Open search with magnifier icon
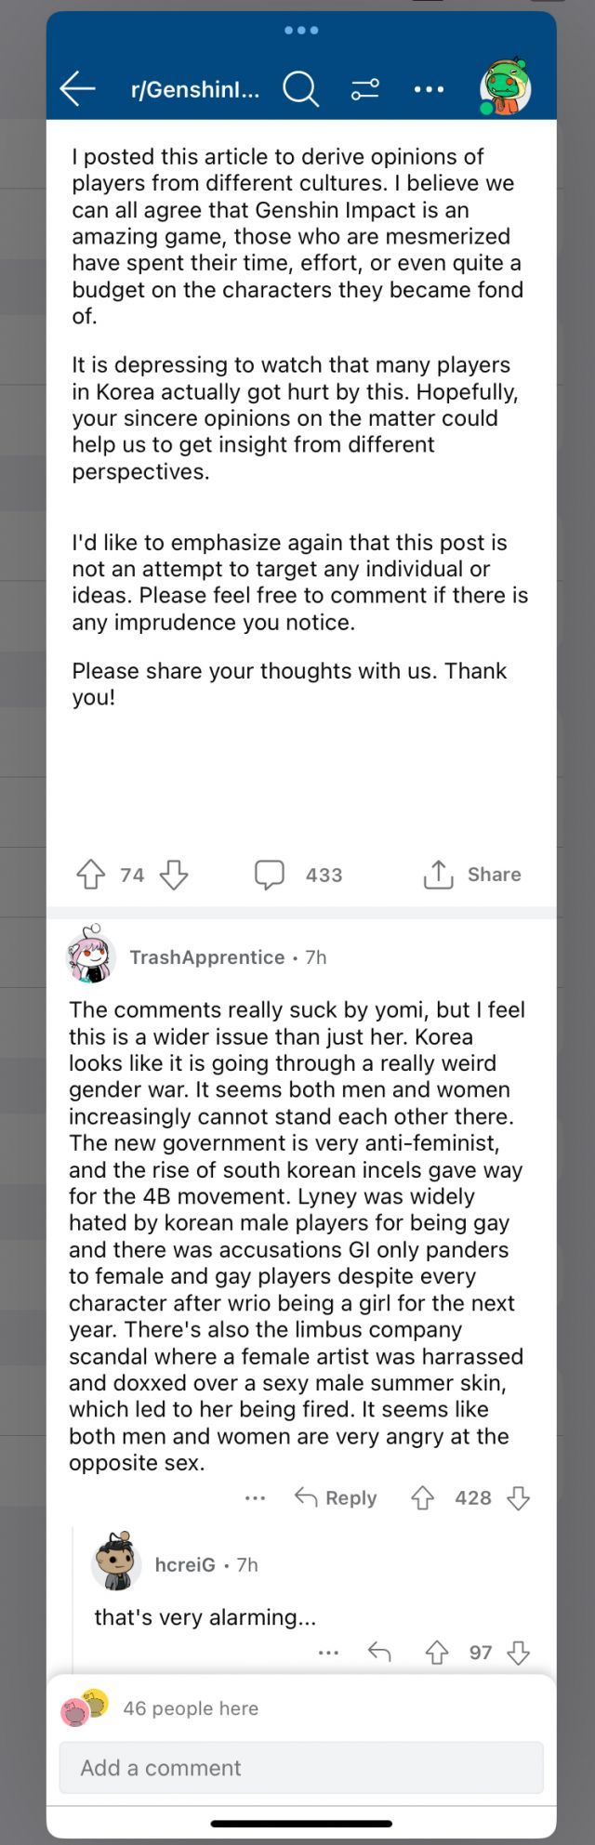595x1845 pixels. coord(300,89)
